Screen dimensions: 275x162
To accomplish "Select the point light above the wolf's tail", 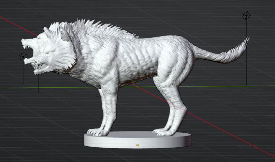I will click(246, 15).
